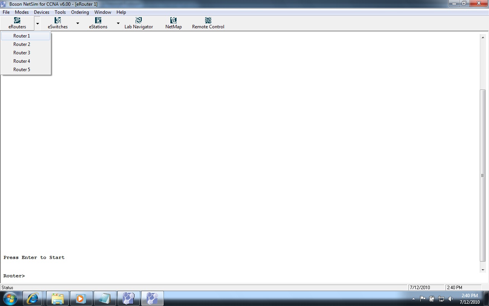Click the terminal scrollbar down arrow
This screenshot has width=489, height=306.
tap(483, 270)
